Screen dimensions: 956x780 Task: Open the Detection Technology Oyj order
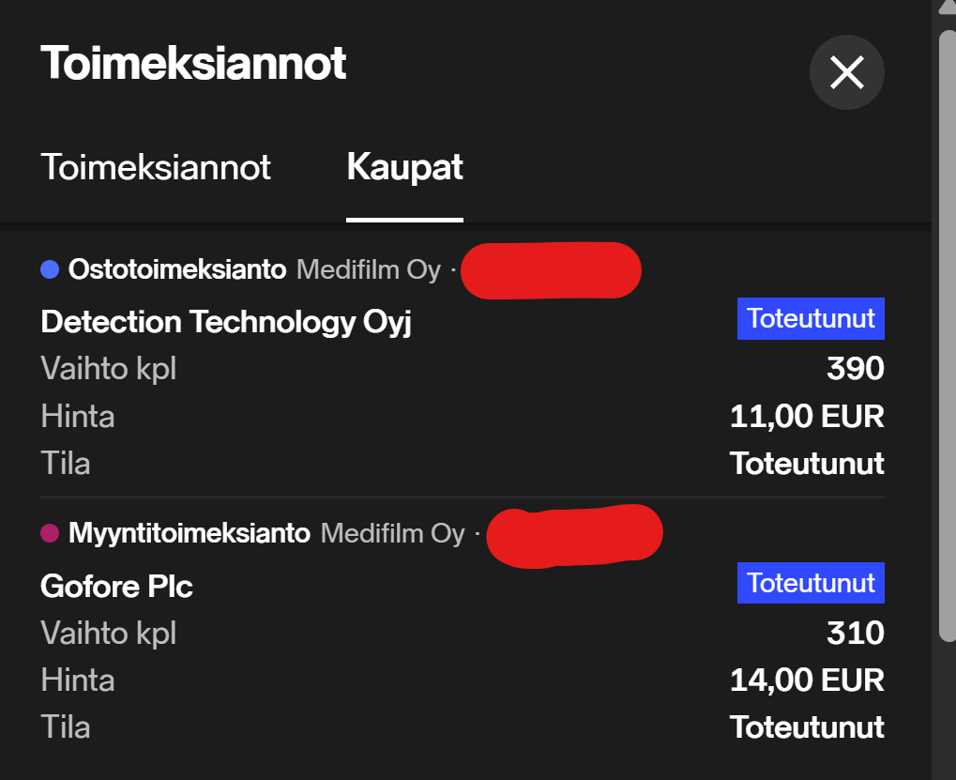pyautogui.click(x=226, y=322)
